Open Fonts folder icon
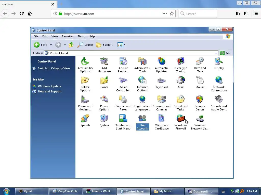 click(104, 83)
